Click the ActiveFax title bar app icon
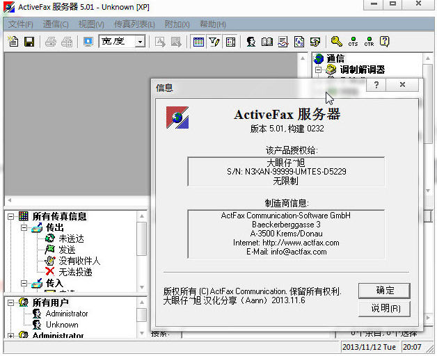437x356 pixels. coord(9,7)
